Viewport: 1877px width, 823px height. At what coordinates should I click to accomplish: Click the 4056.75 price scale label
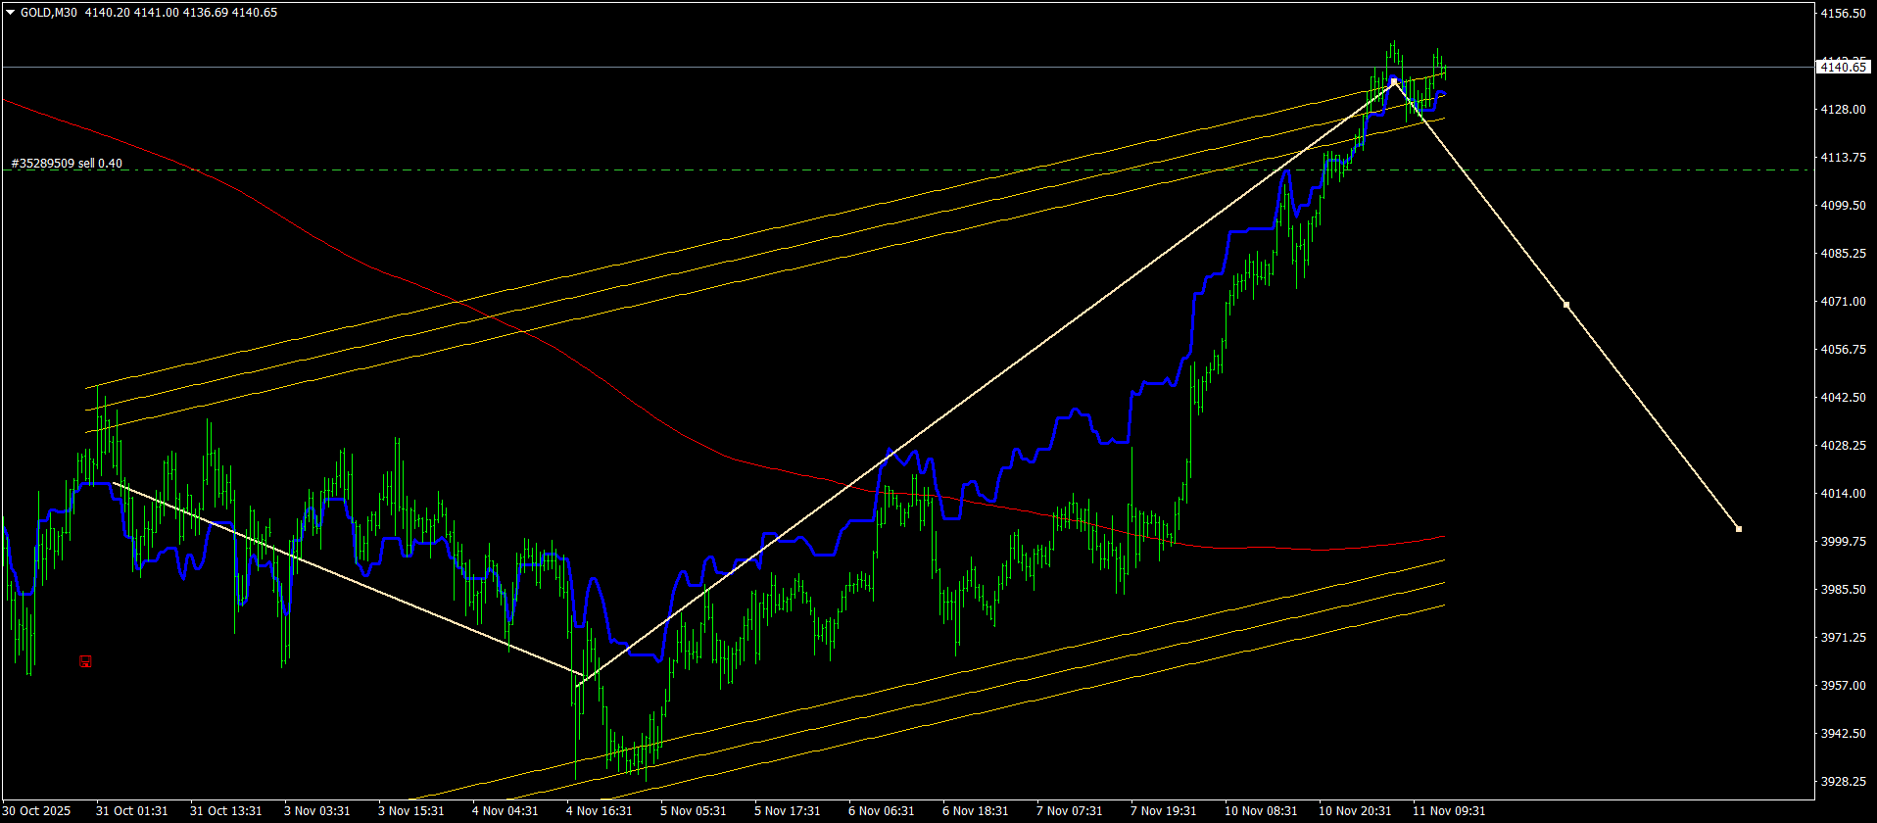pos(1843,350)
